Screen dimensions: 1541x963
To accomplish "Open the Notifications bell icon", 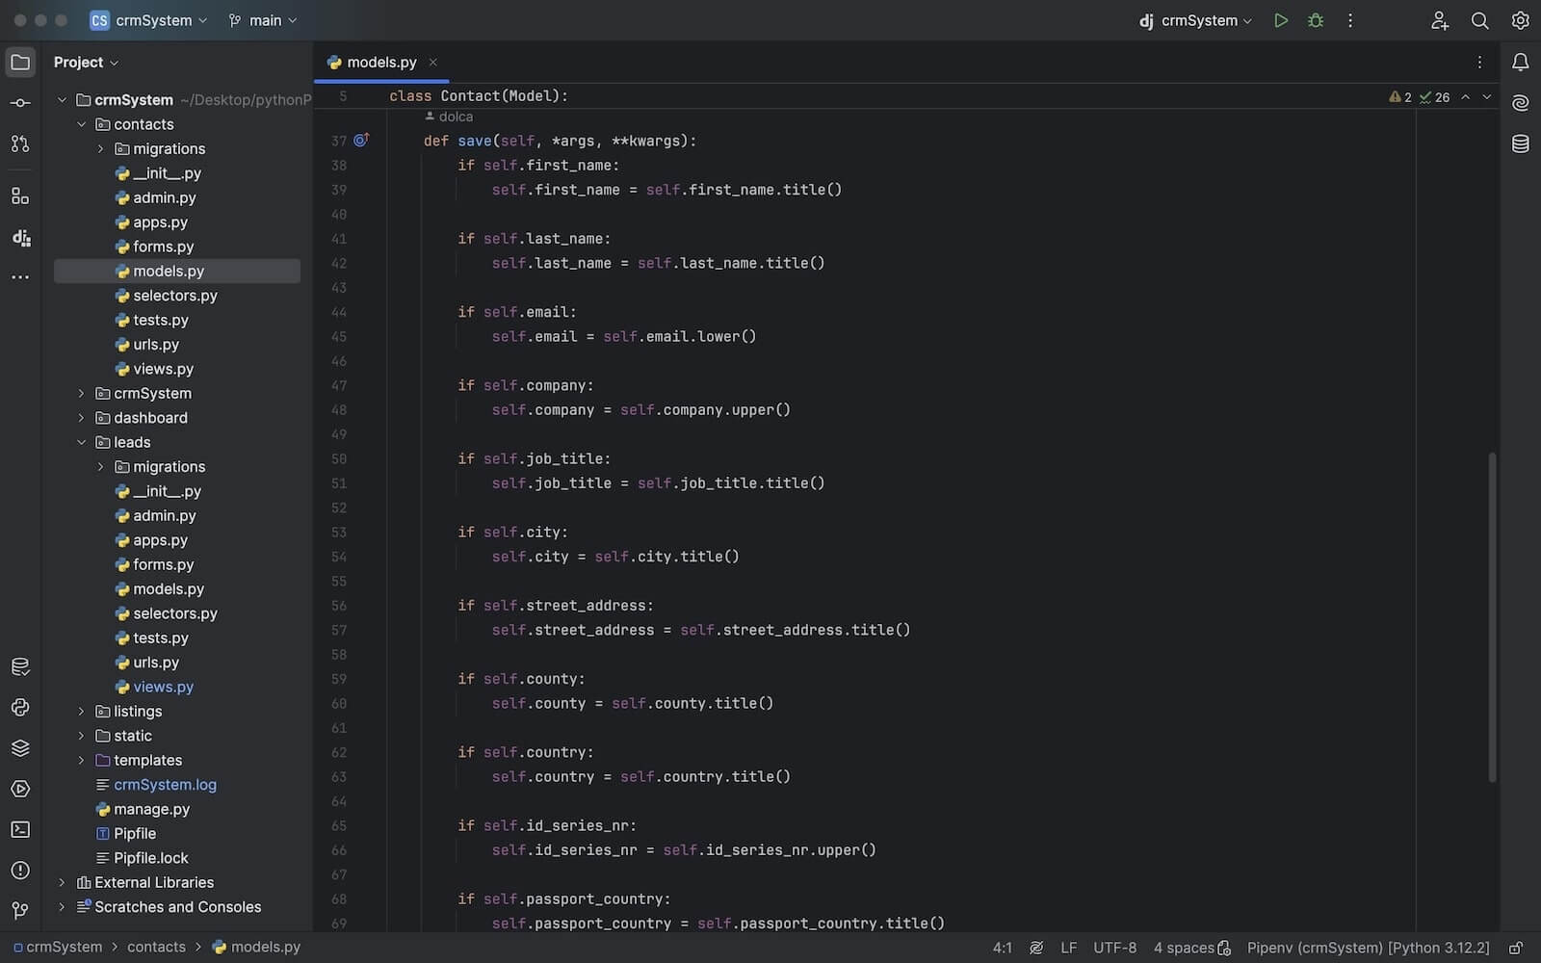I will tap(1520, 63).
